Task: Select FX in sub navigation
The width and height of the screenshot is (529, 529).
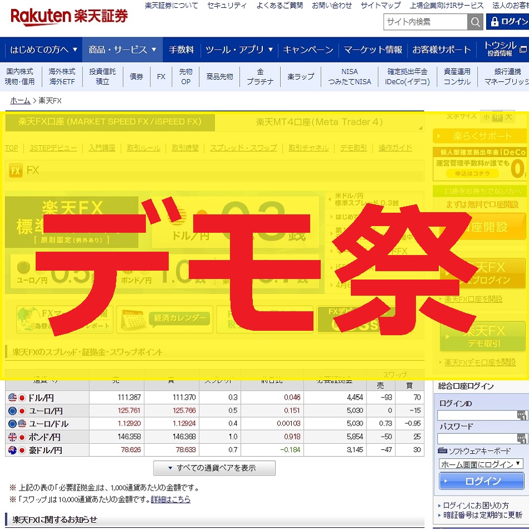Action: click(161, 77)
